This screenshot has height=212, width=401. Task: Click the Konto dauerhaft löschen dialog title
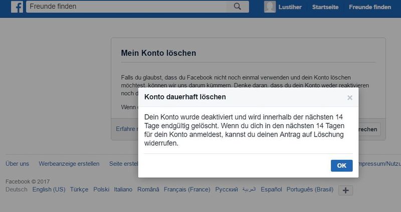click(185, 97)
